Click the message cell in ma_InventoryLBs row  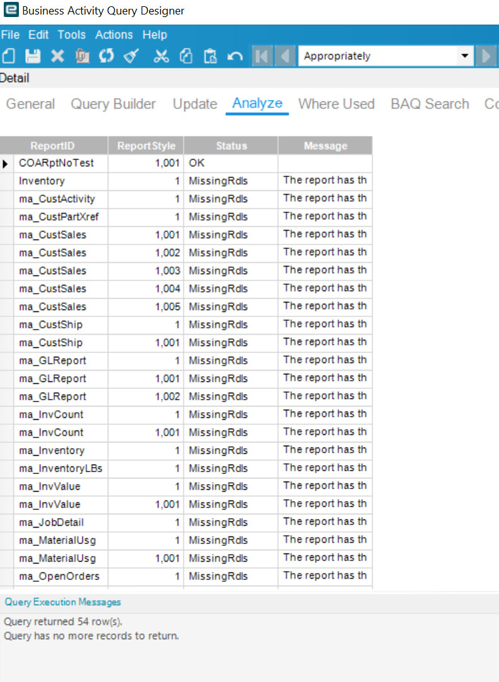click(325, 468)
